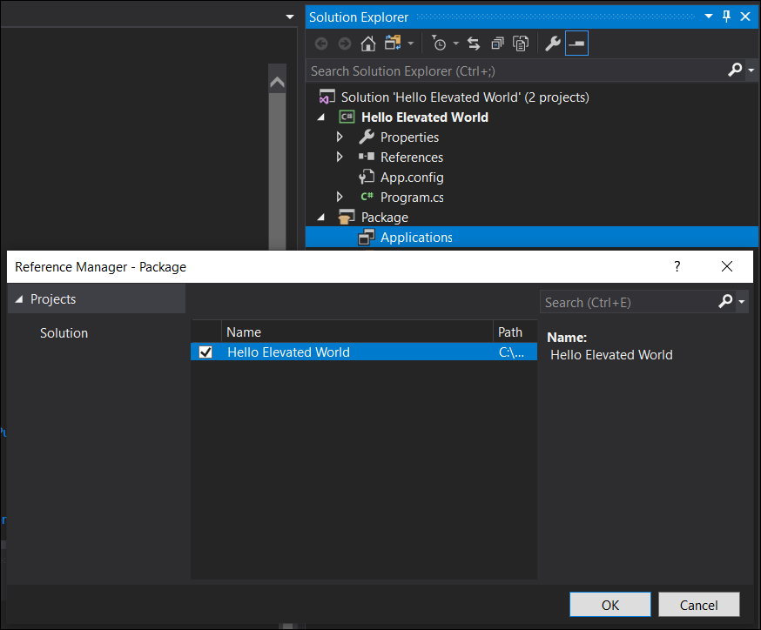The width and height of the screenshot is (761, 630).
Task: Click the Package project icon
Action: 347,218
